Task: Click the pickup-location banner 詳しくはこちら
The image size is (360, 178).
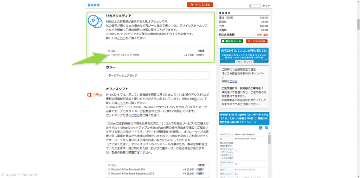Action: (x=244, y=61)
